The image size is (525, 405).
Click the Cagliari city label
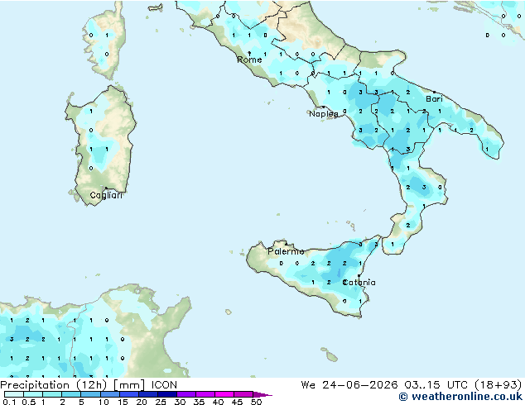point(106,195)
